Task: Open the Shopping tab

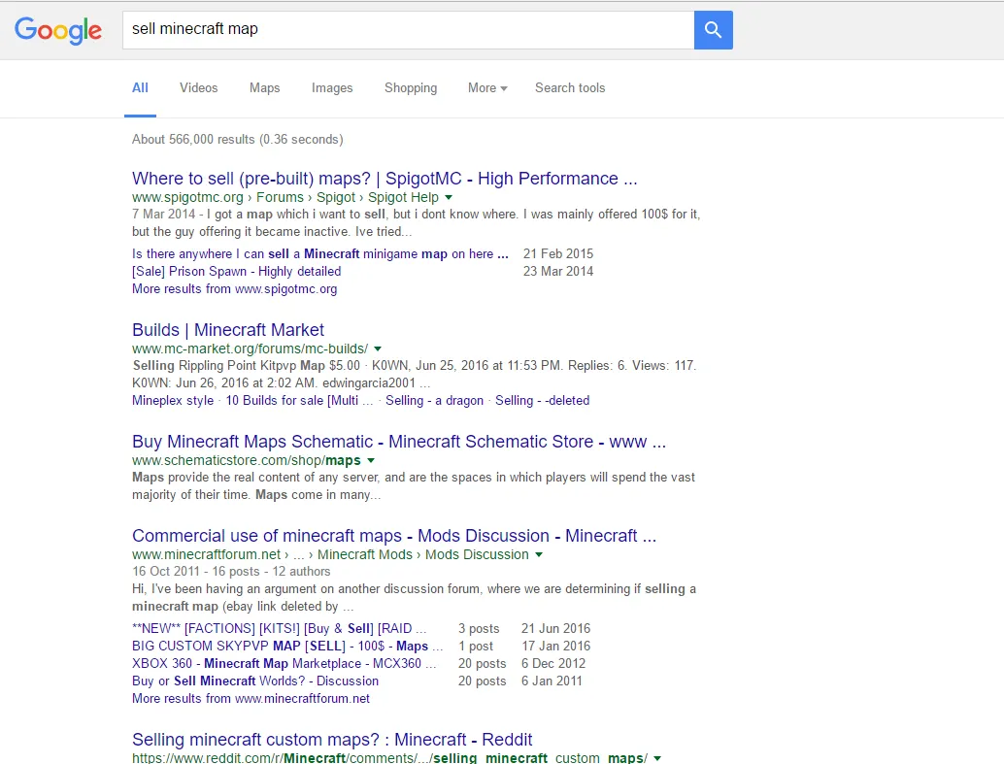Action: [411, 87]
